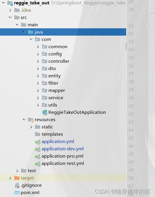Collapse the resources folder
Image resolution: width=155 pixels, height=197 pixels.
pos(24,119)
